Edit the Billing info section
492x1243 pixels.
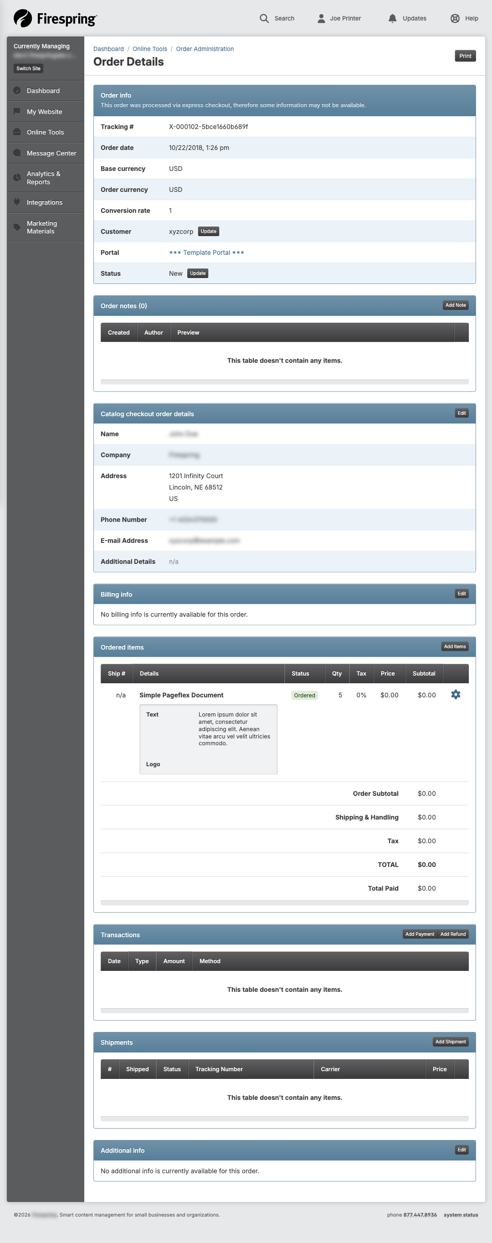461,593
